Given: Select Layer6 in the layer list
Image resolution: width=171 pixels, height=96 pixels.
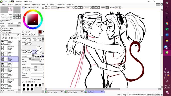Looking at the screenshot, I should (x=10, y=54).
